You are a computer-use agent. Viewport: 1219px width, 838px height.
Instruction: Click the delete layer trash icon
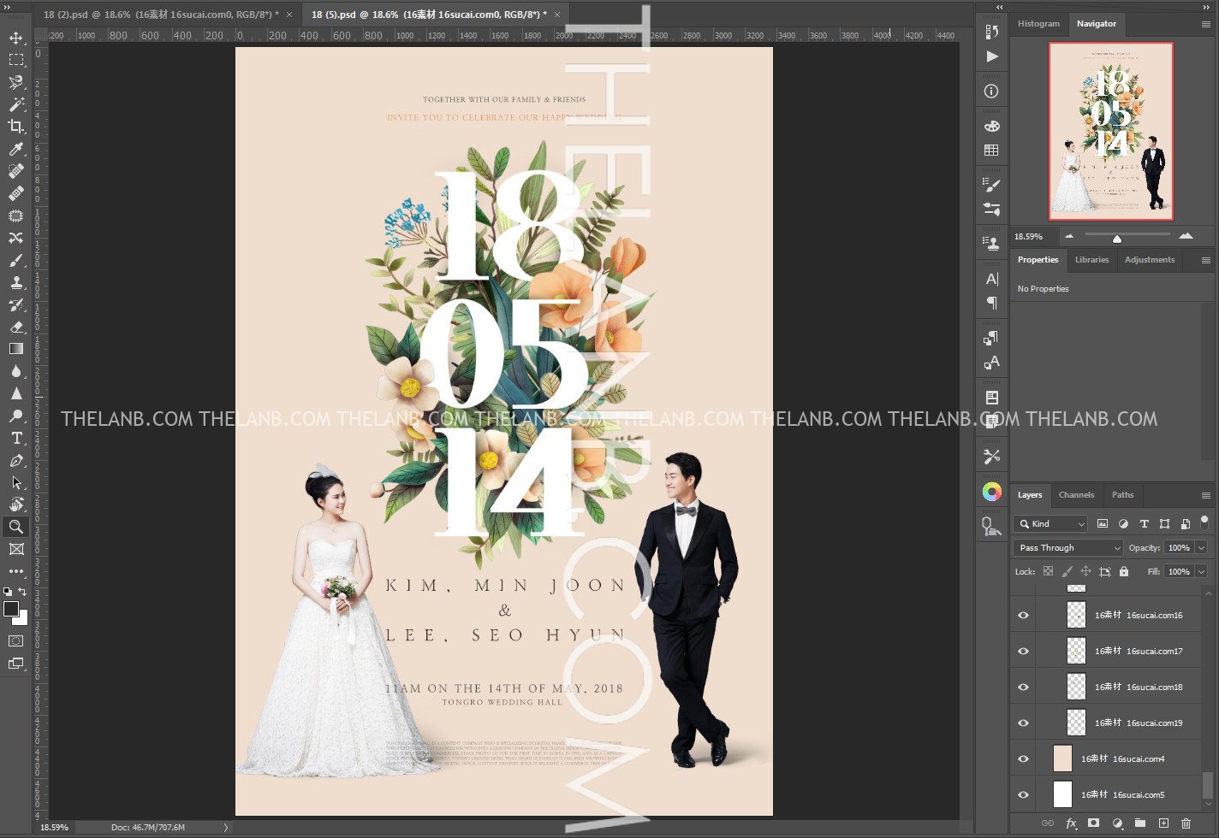point(1186,823)
